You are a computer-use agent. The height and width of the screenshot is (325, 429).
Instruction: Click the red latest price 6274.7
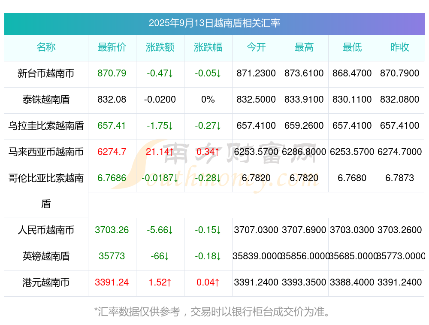(x=112, y=152)
